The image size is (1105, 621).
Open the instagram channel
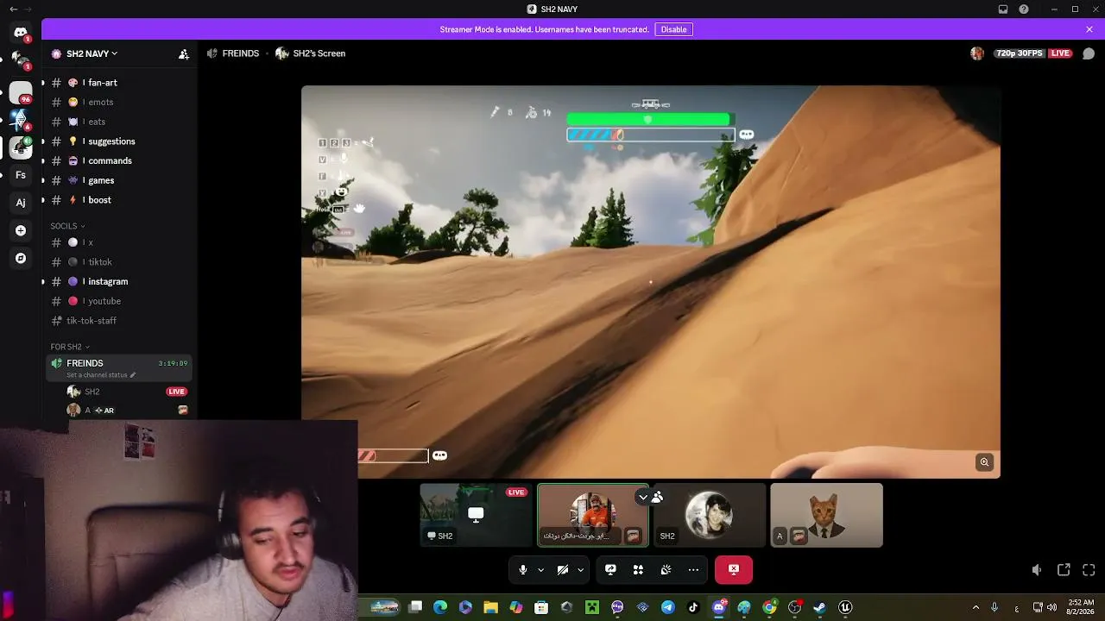[119, 281]
